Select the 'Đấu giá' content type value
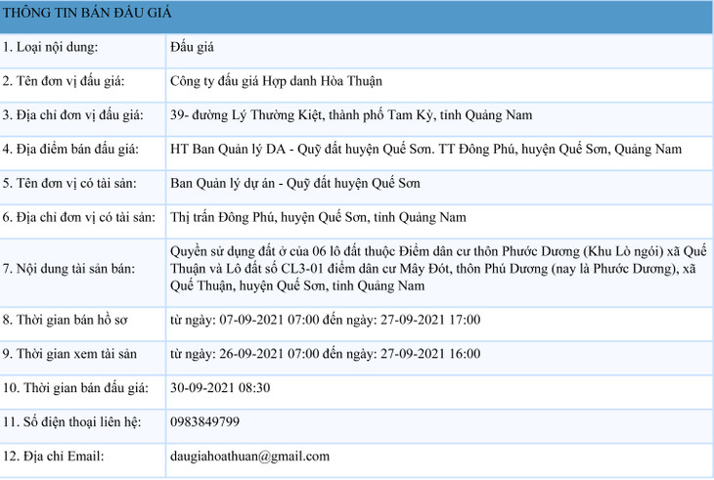Screen dimensions: 714x480 192,47
